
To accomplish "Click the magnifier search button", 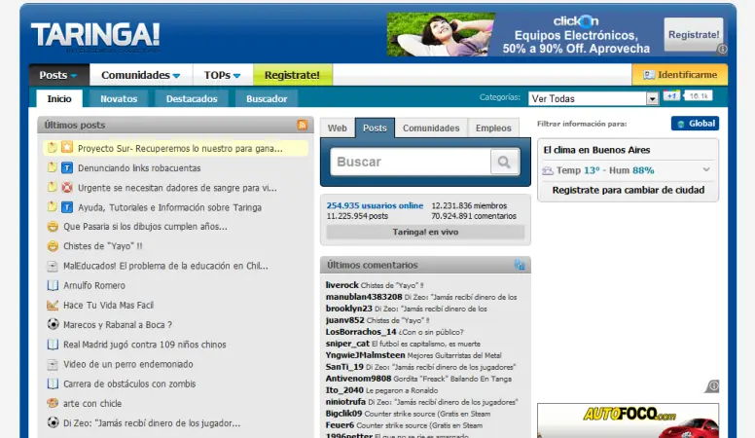I will point(504,162).
